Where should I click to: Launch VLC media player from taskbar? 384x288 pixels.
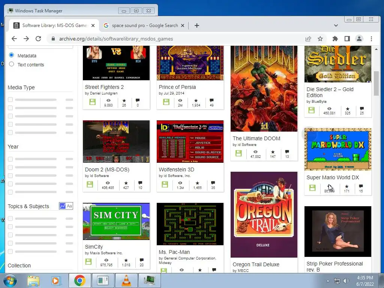pyautogui.click(x=126, y=280)
